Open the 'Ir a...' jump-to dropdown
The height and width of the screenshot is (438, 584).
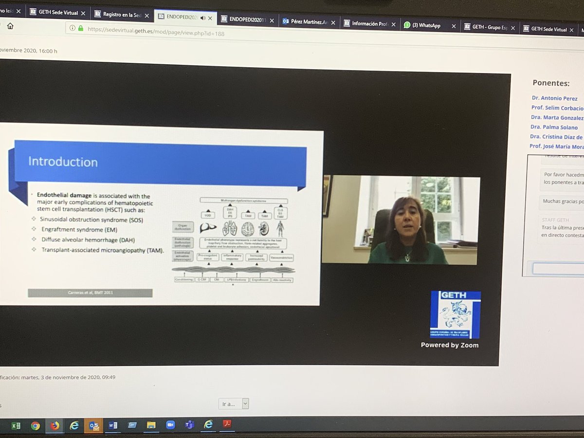234,403
